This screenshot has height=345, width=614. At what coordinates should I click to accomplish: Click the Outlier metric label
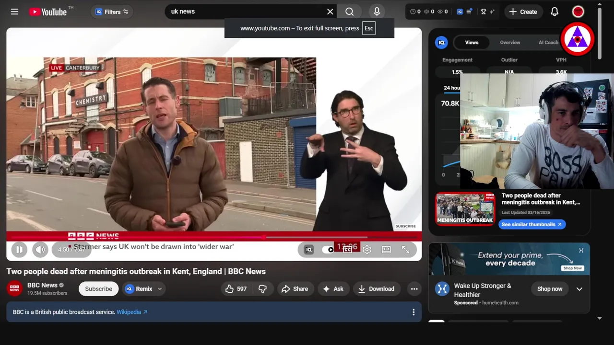click(x=509, y=60)
